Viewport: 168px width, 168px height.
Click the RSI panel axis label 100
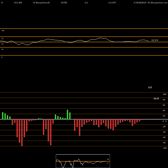(x=3, y=31)
